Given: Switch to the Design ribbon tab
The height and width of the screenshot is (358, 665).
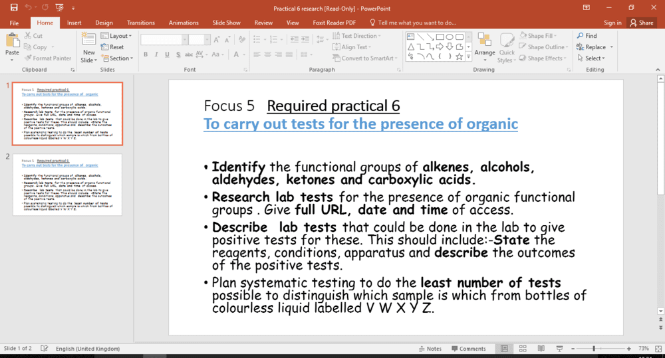Looking at the screenshot, I should pyautogui.click(x=104, y=23).
